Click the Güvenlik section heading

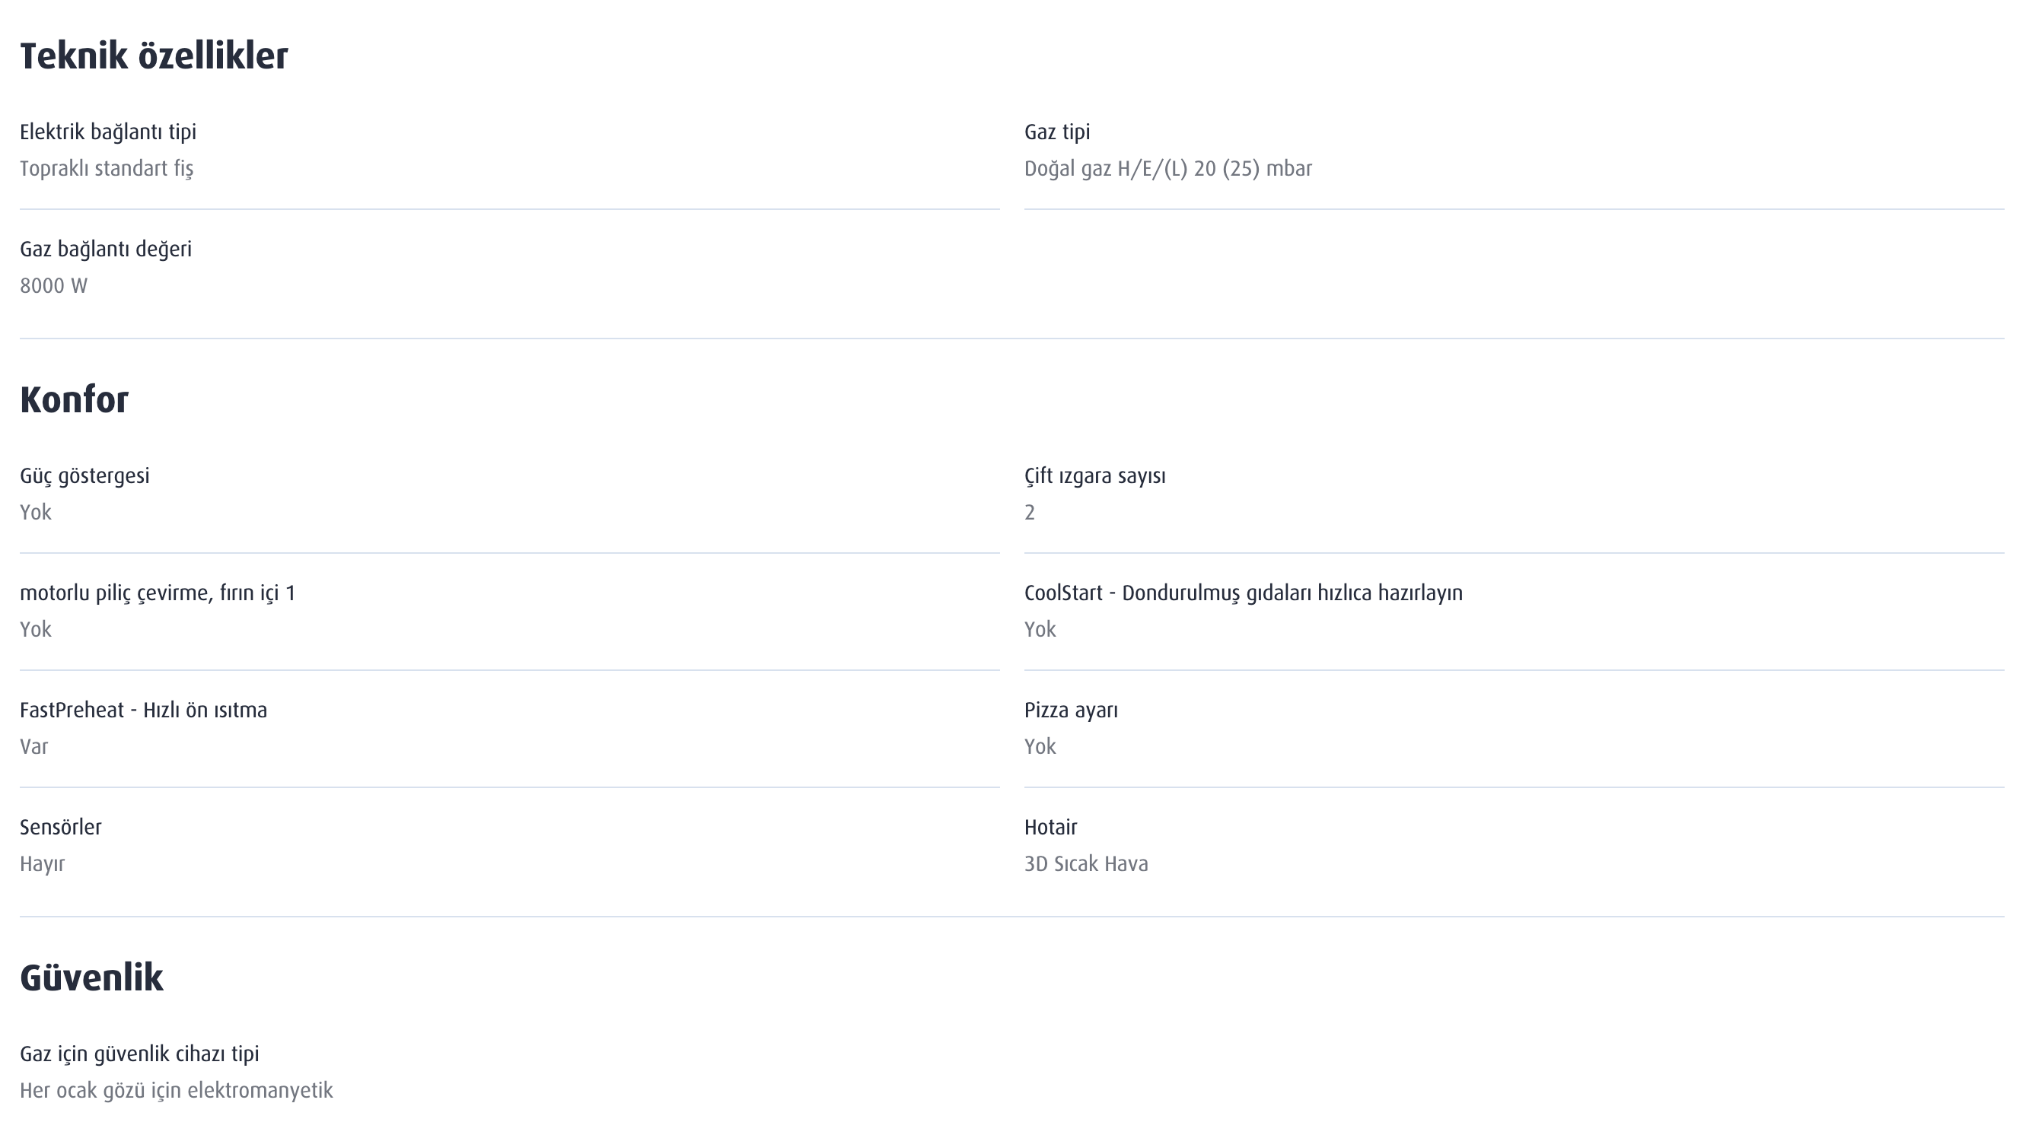pyautogui.click(x=91, y=978)
